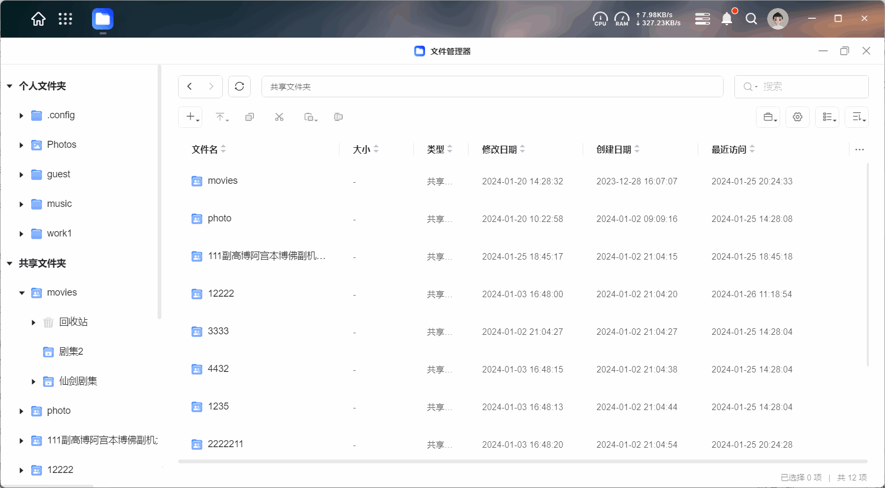
Task: Click the copy toolbar icon
Action: [250, 117]
